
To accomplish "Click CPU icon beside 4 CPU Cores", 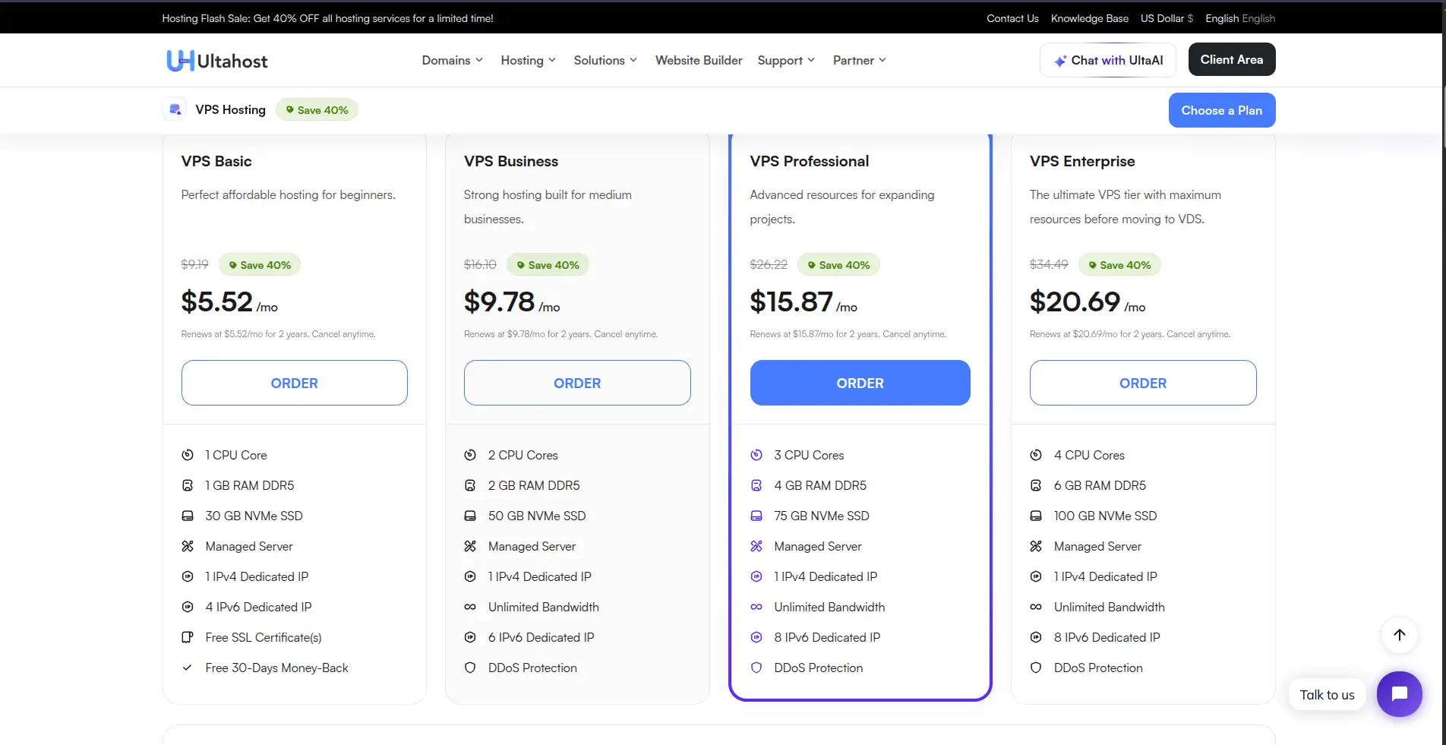I will tap(1036, 455).
